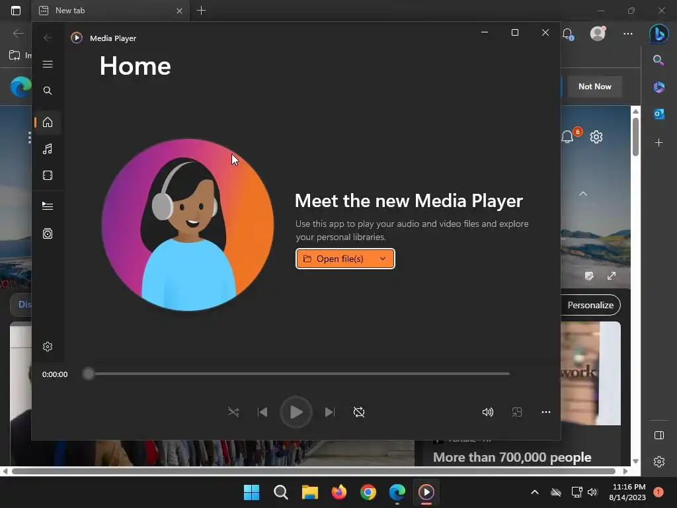
Task: Toggle repeat mode in Media Player
Action: coord(359,412)
